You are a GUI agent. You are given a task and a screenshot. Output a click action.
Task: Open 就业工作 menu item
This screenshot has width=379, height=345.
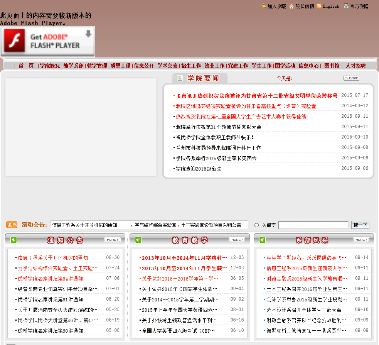[x=214, y=66]
